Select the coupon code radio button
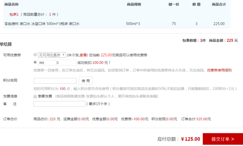Viewport: 243px width, 146px height. tap(35, 62)
